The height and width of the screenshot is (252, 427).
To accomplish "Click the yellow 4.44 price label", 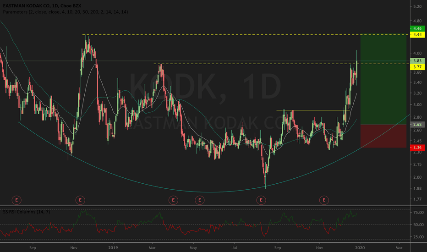I will click(417, 35).
